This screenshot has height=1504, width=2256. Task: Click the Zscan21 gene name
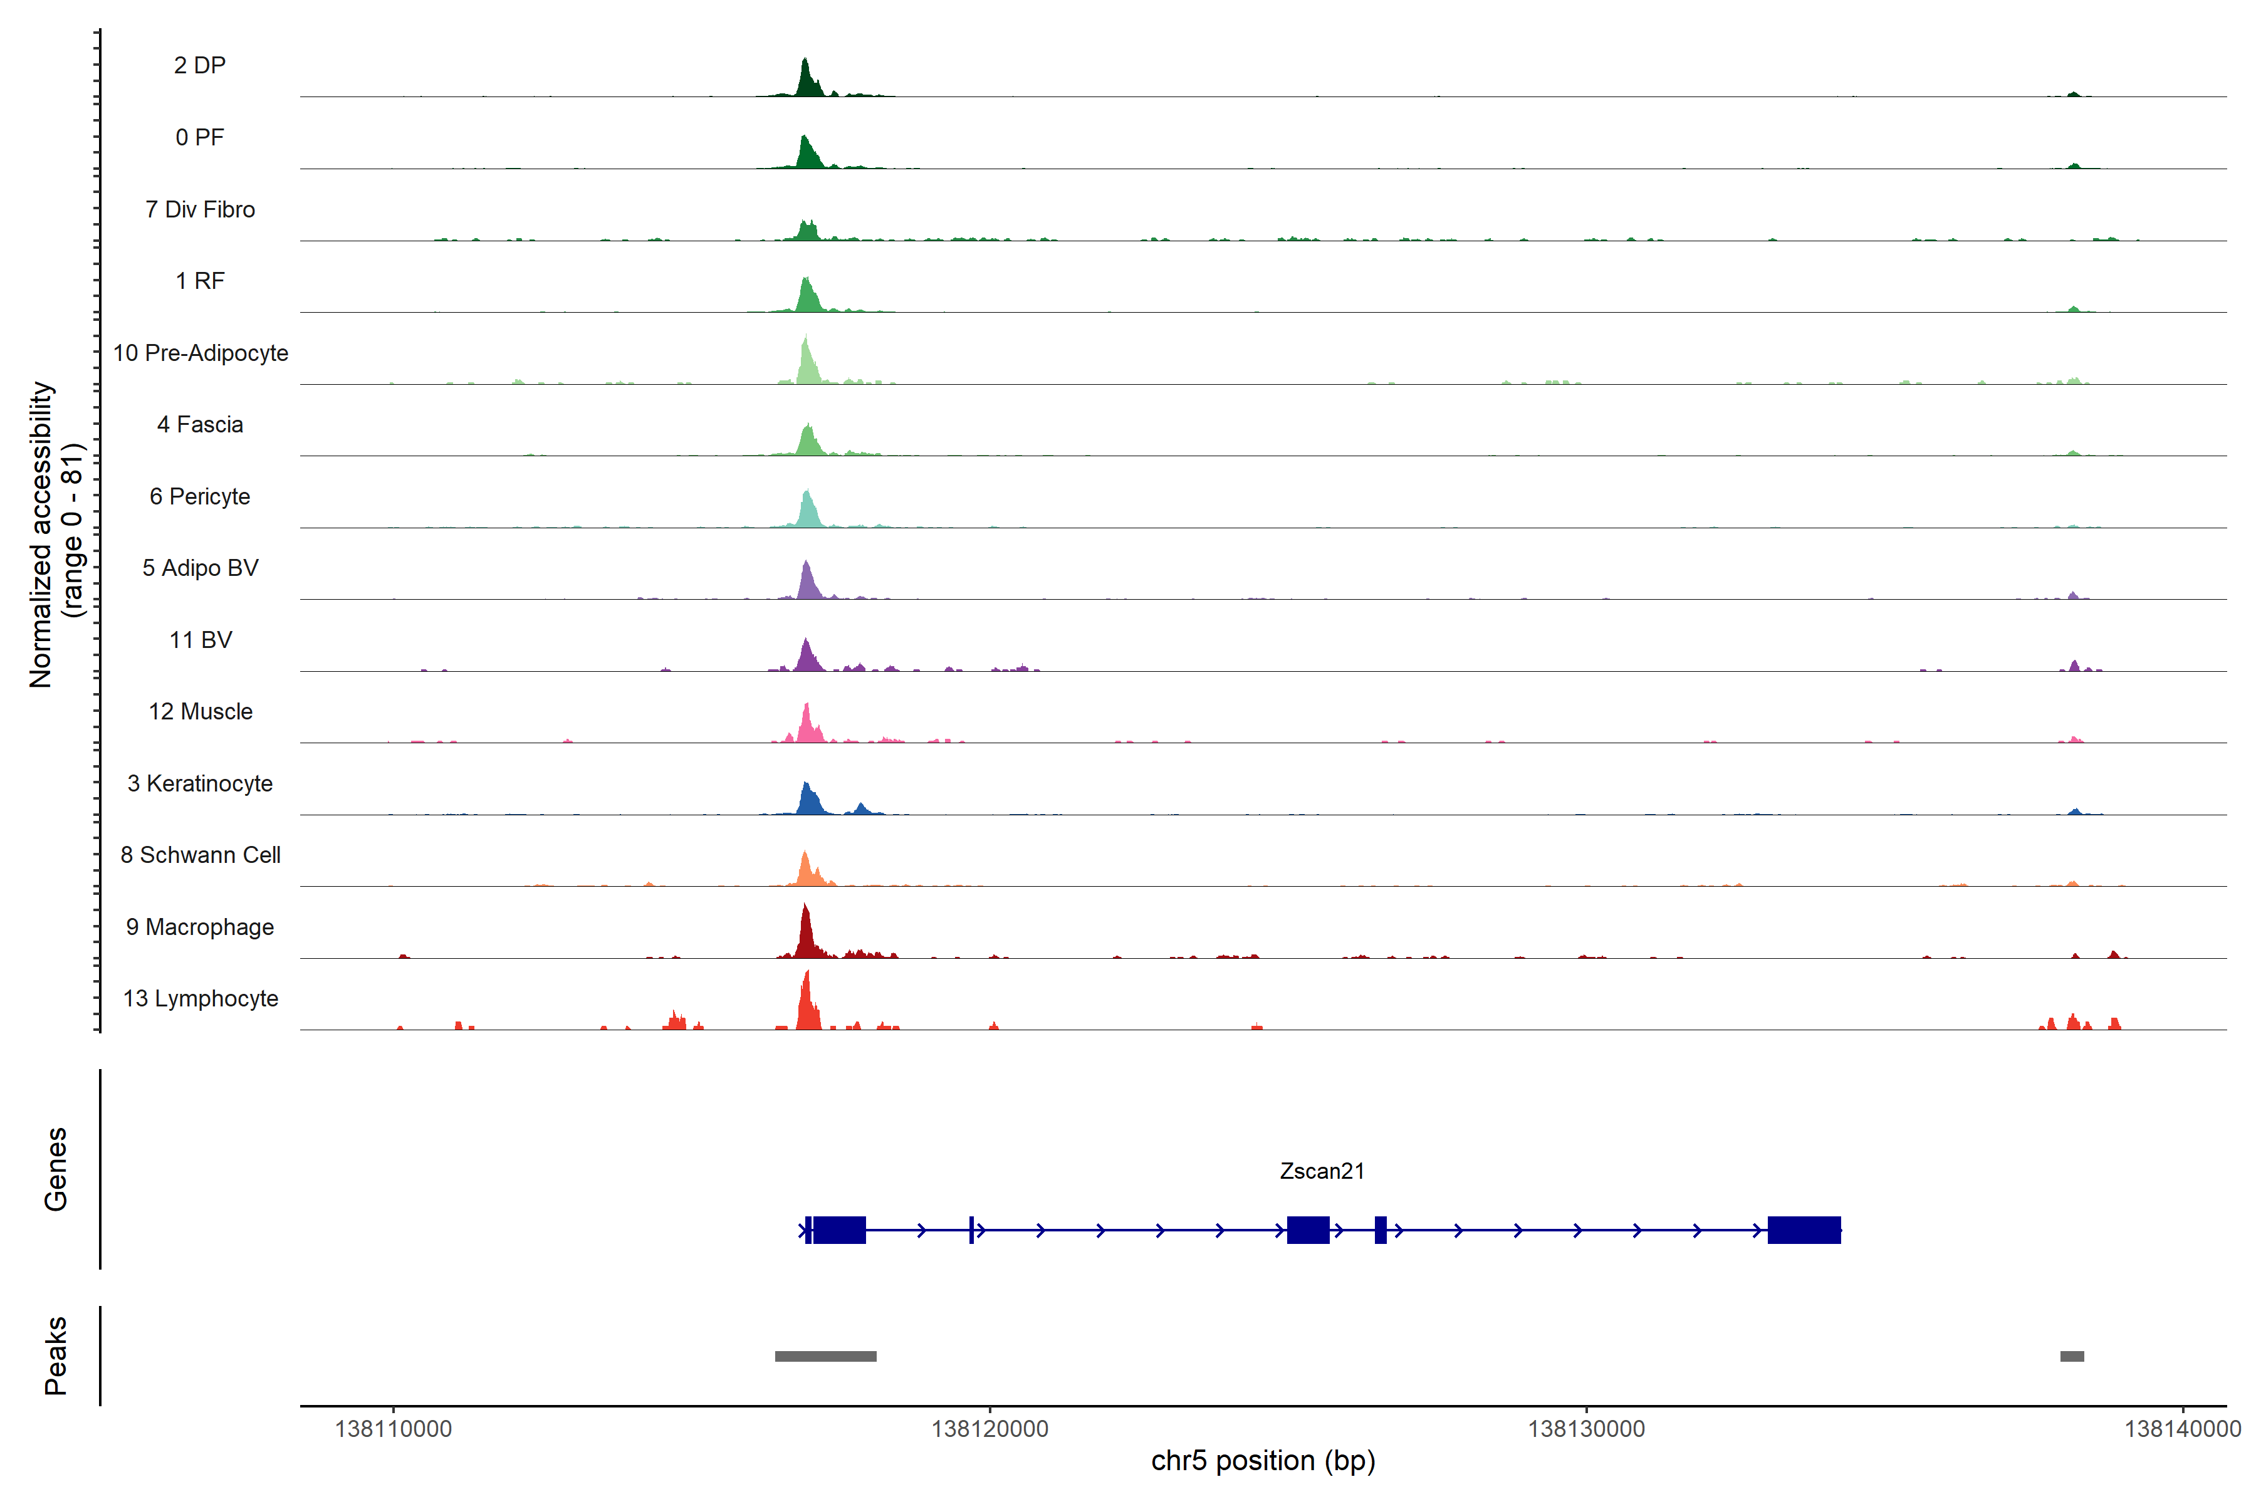pyautogui.click(x=1321, y=1170)
